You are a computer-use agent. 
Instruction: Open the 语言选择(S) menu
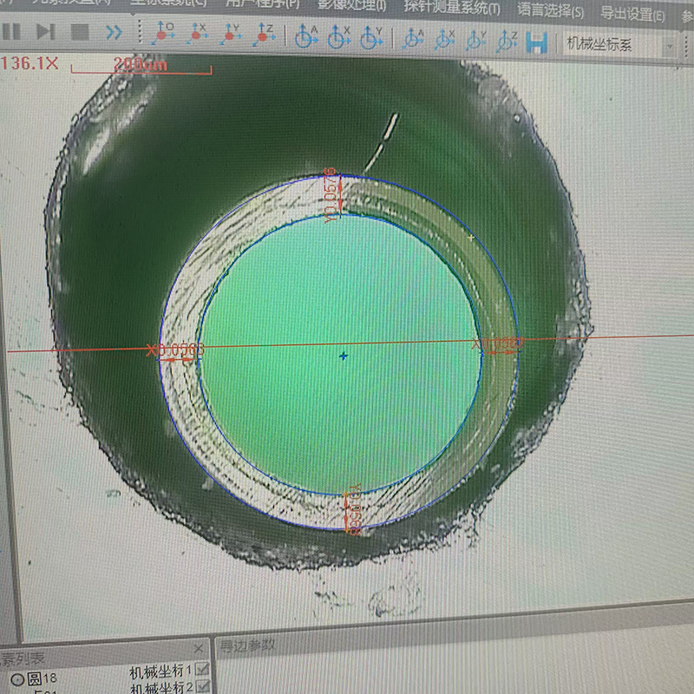point(551,11)
